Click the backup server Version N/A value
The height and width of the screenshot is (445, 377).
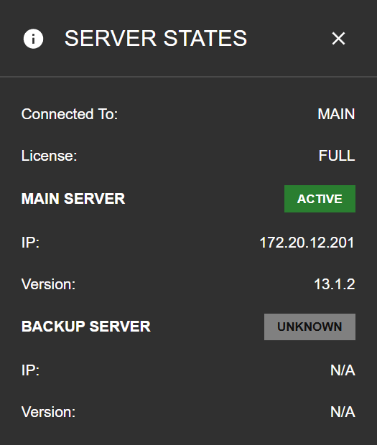point(343,412)
